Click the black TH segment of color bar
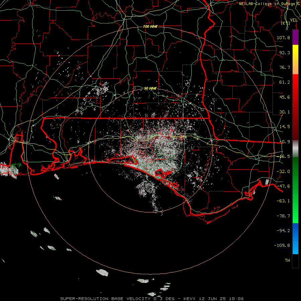The width and height of the screenshot is (301, 301). (x=295, y=261)
